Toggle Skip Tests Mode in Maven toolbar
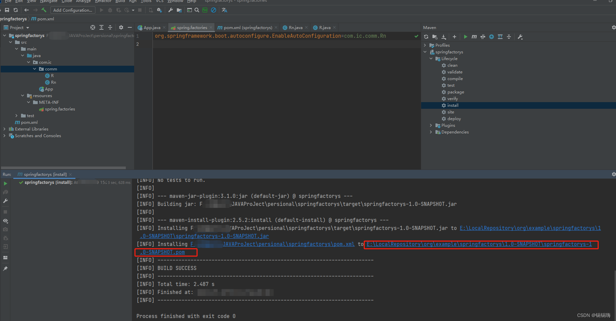 [x=492, y=37]
